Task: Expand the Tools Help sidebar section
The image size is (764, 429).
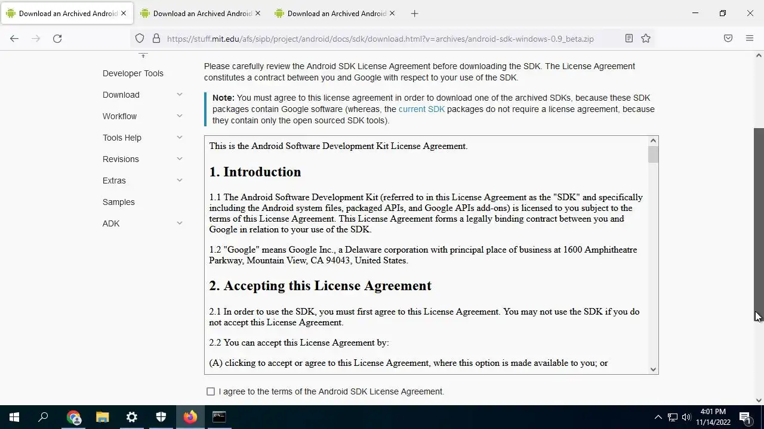Action: pyautogui.click(x=179, y=138)
